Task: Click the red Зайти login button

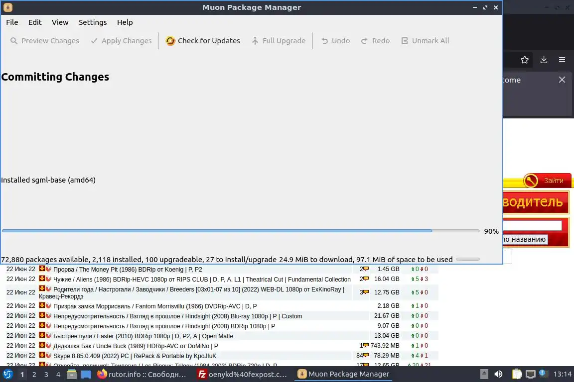Action: coord(547,181)
